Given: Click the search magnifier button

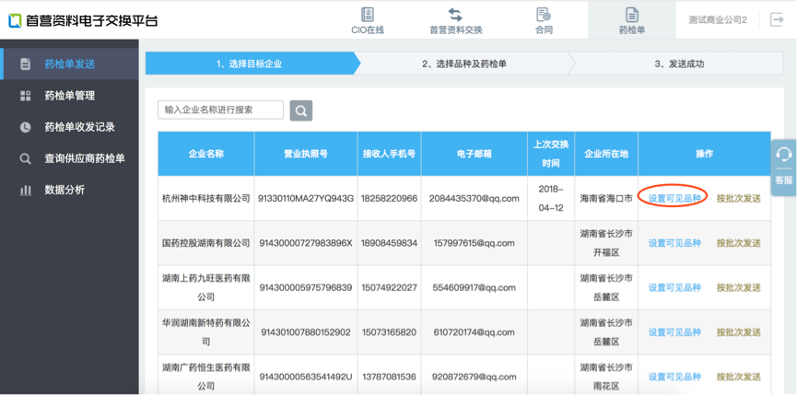Looking at the screenshot, I should coord(301,110).
